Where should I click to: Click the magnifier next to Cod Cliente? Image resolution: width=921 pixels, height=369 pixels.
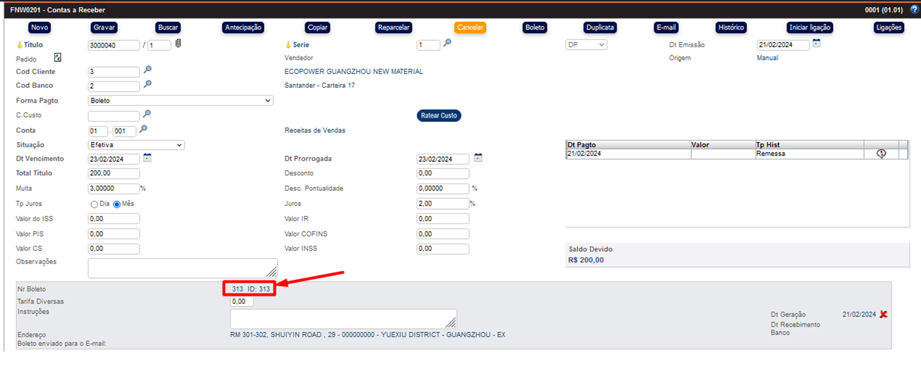coord(147,70)
